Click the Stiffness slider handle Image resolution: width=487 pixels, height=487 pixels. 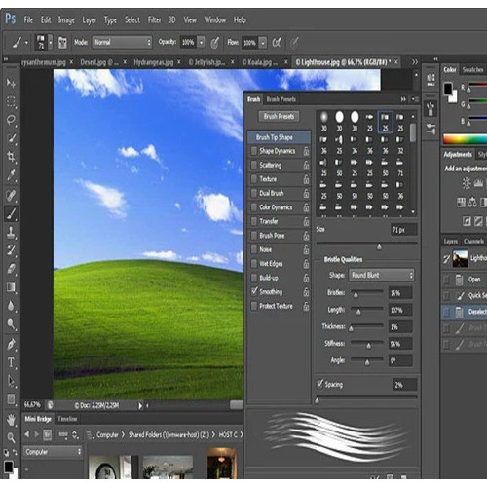coord(368,346)
